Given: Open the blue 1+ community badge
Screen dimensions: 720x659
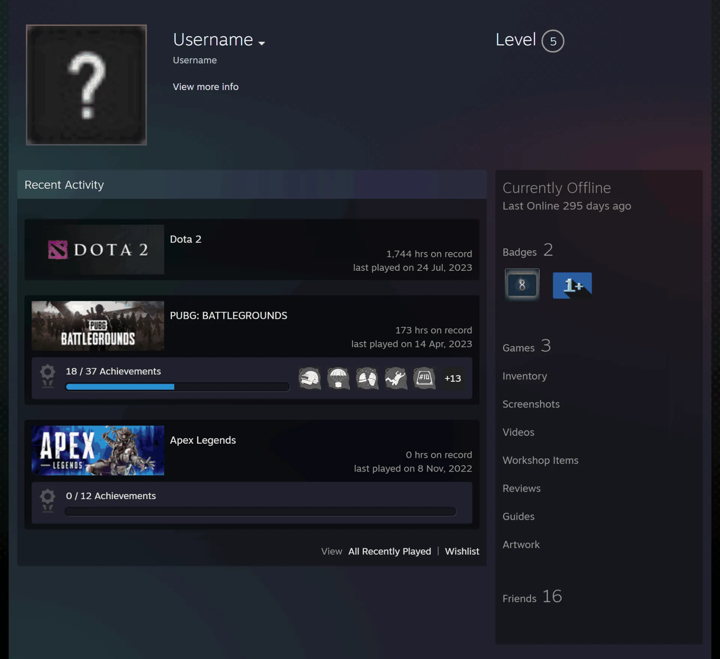Looking at the screenshot, I should point(572,285).
